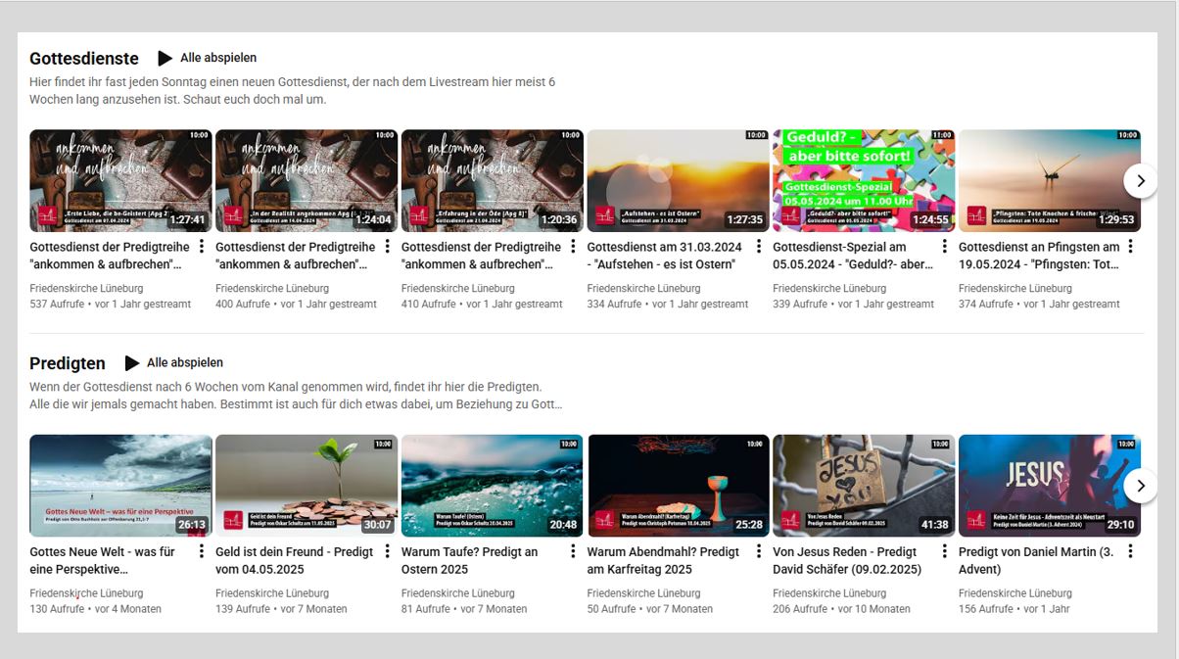This screenshot has height=659, width=1179.
Task: Open options menu for Warum Taufe video
Action: coord(574,551)
